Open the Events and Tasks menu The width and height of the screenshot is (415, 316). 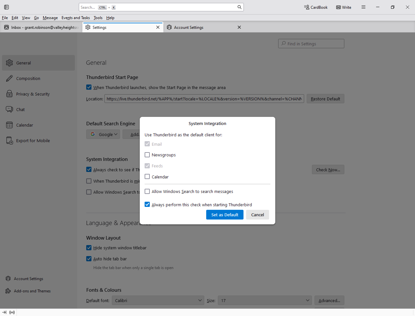click(76, 18)
